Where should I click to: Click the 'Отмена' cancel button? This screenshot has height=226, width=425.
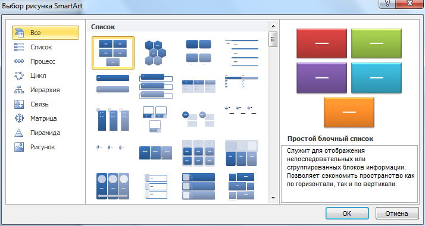[x=396, y=214]
